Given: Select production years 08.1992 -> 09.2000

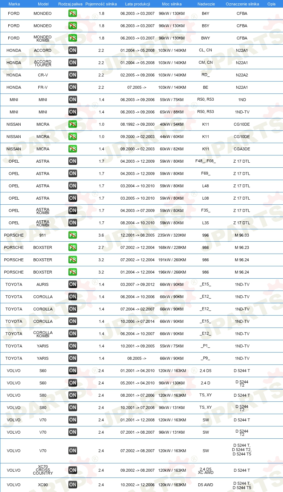Looking at the screenshot, I should coord(138,124).
